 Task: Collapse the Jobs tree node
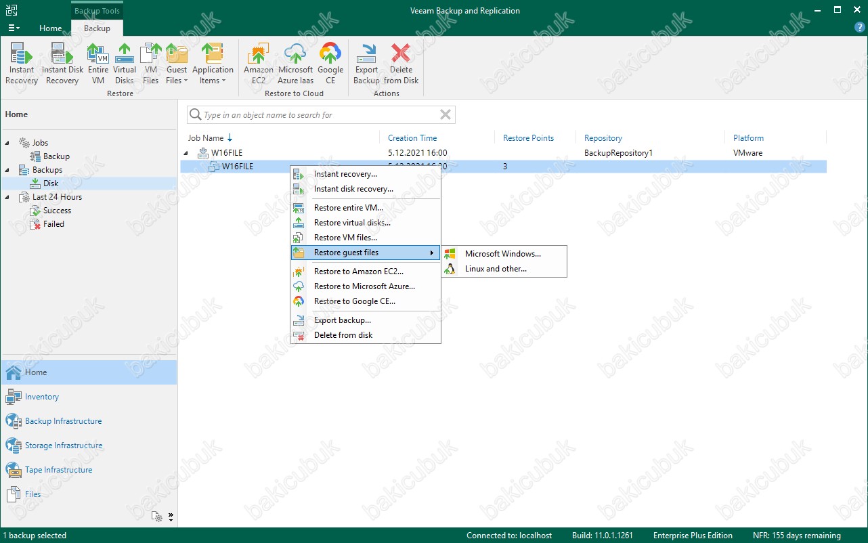8,143
